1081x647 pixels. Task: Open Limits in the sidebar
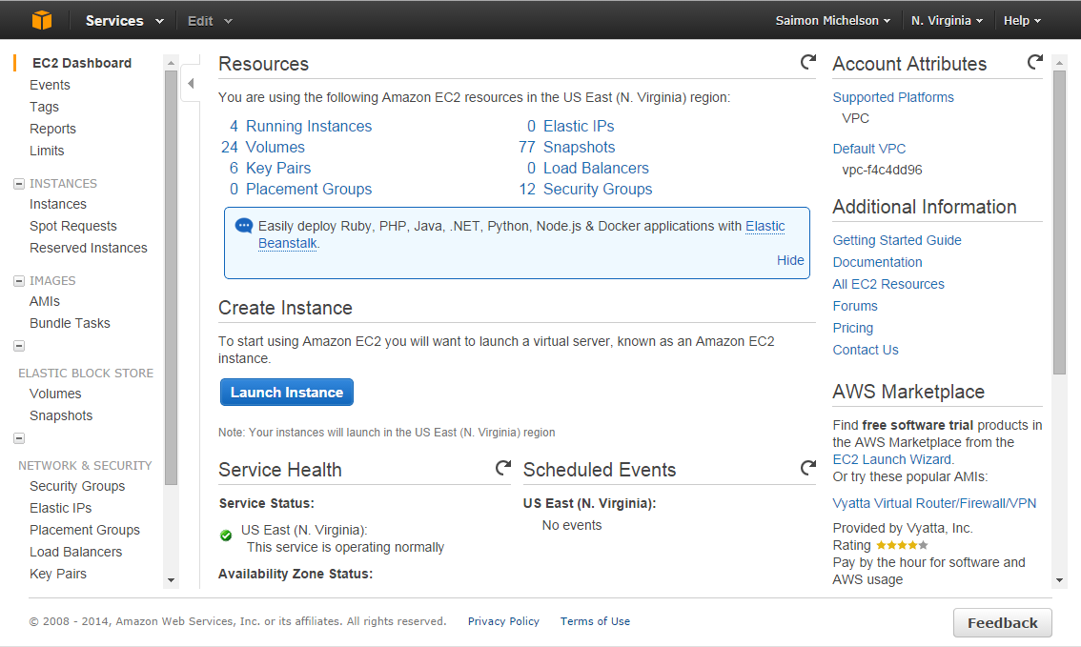tap(47, 151)
